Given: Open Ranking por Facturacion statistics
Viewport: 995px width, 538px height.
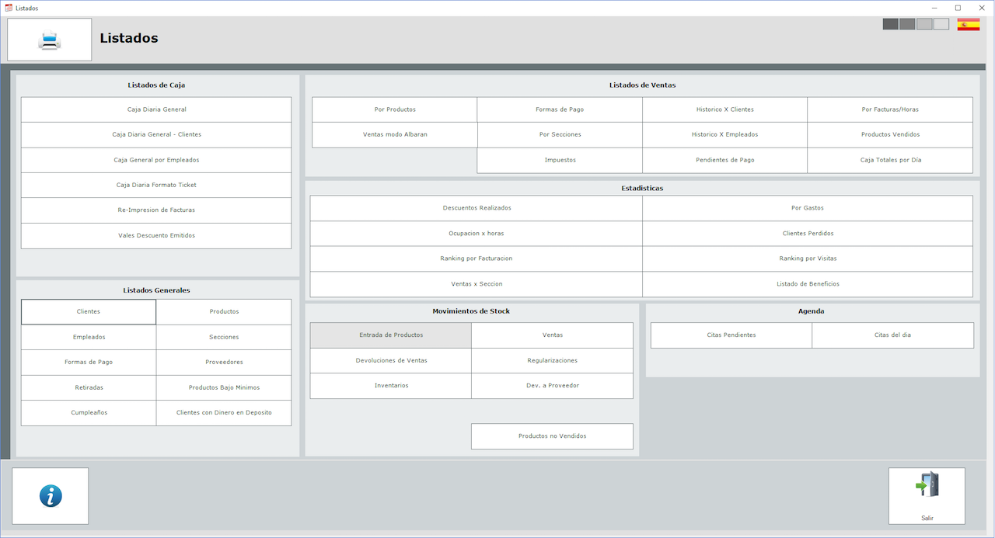Looking at the screenshot, I should [x=477, y=259].
